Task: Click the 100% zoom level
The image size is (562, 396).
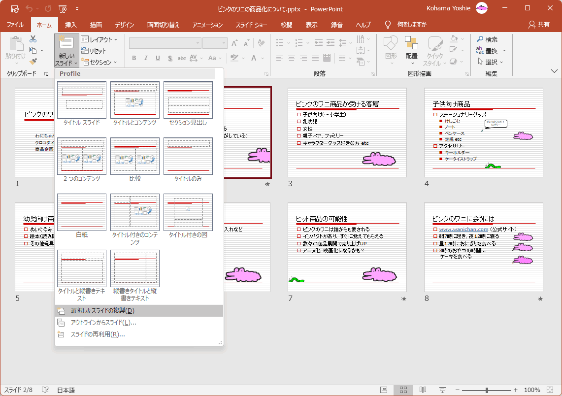Action: coord(532,390)
